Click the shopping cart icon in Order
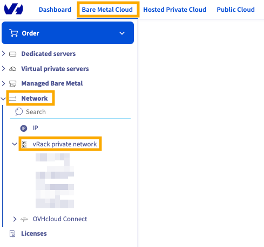This screenshot has width=264, height=247. click(13, 33)
